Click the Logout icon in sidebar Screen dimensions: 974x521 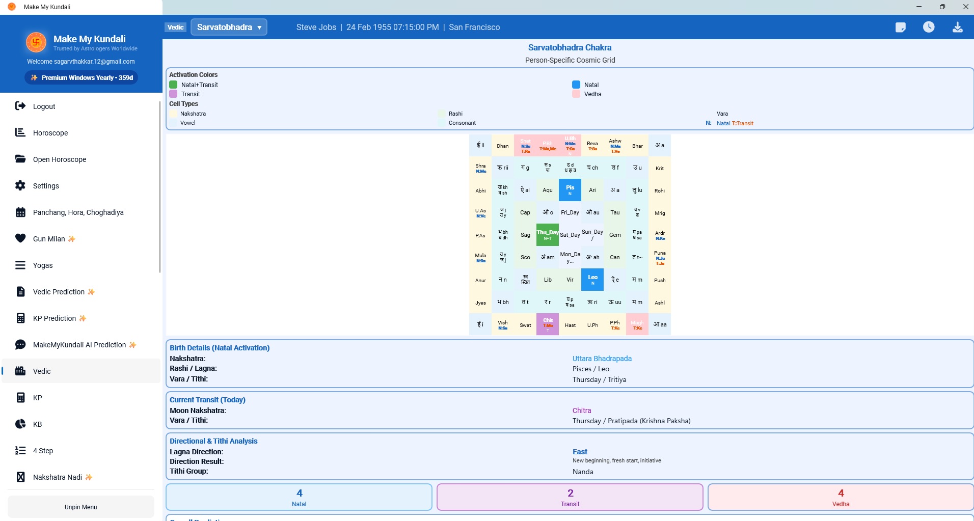(20, 106)
